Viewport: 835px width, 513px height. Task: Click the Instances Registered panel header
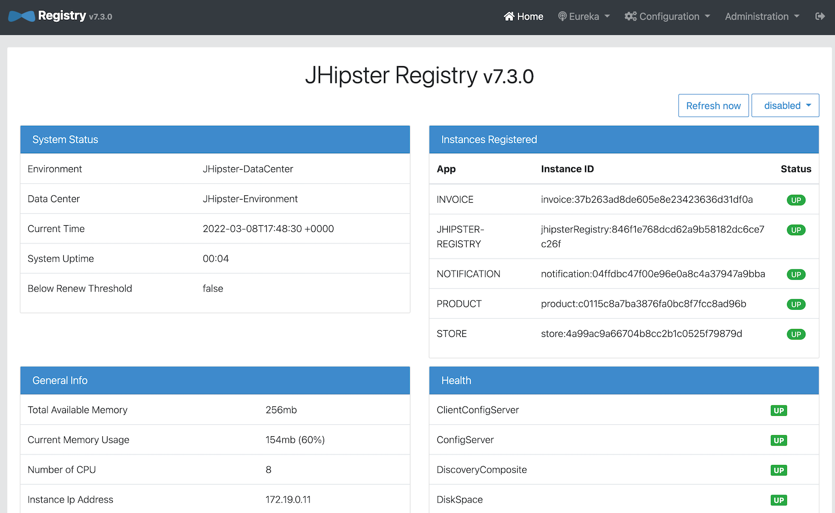624,139
